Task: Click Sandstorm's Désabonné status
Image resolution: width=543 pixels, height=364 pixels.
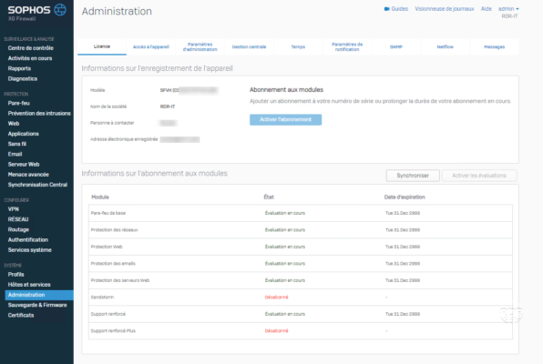Action: point(276,298)
